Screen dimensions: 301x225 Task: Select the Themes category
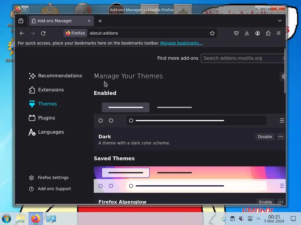[x=43, y=104]
